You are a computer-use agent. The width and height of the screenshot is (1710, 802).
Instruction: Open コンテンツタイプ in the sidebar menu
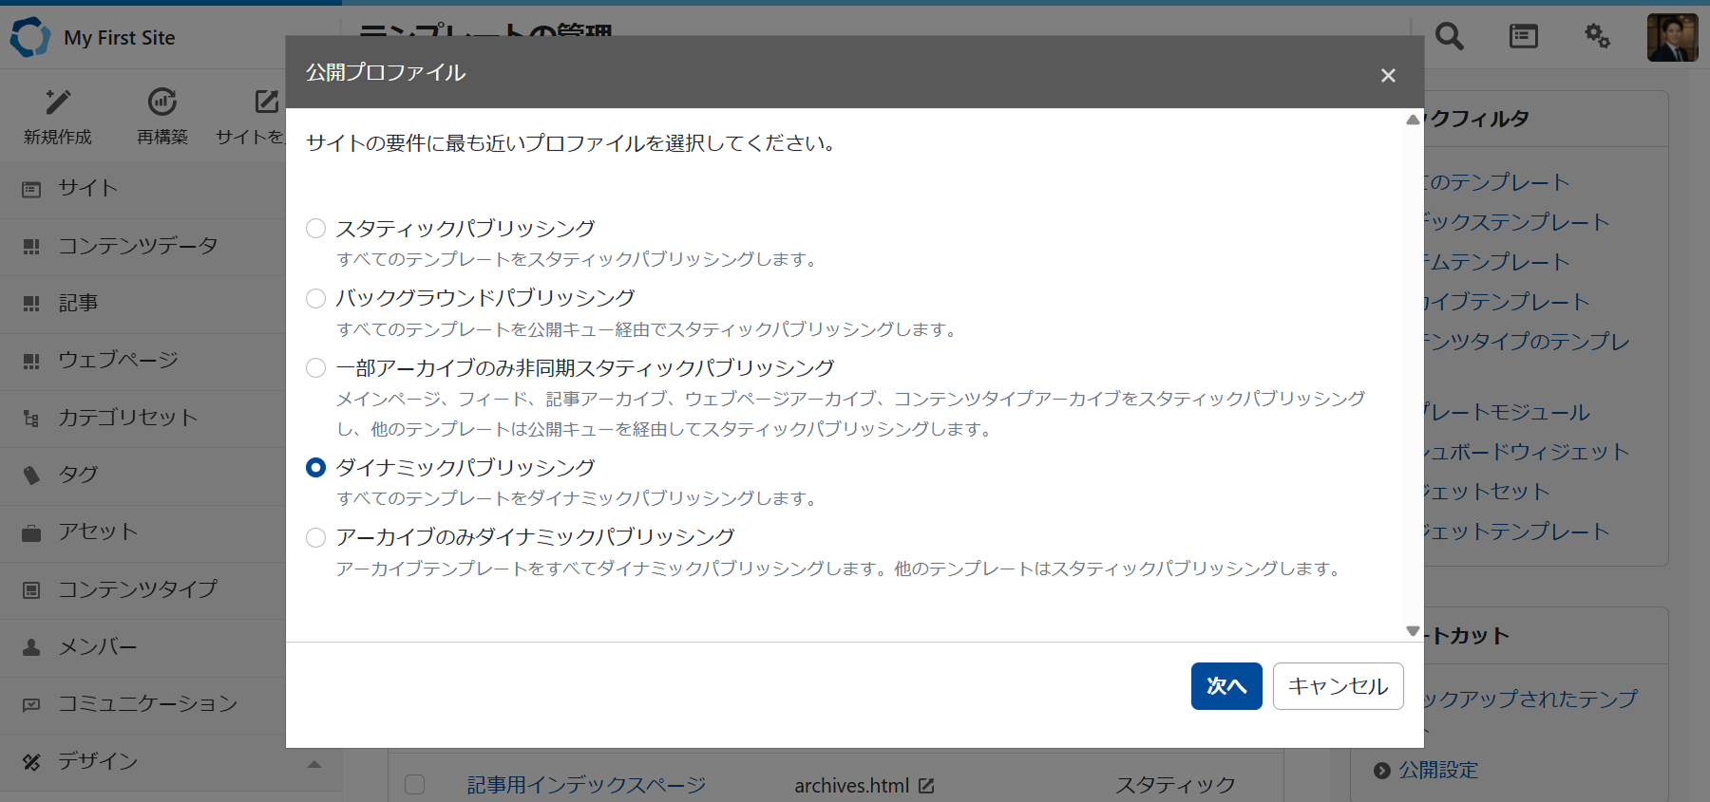[138, 589]
